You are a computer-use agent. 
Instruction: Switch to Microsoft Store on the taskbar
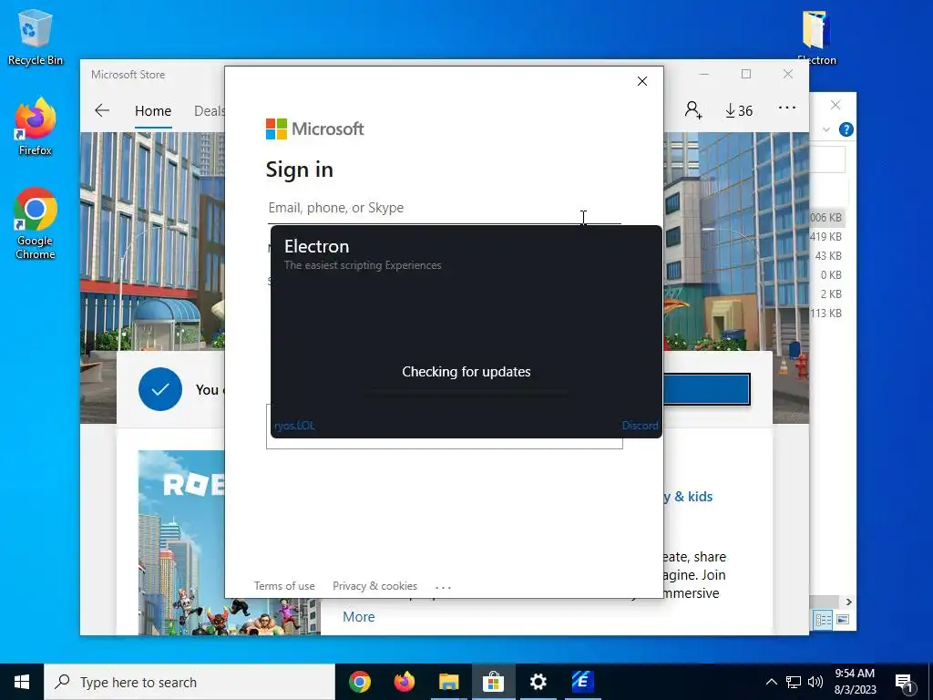[493, 682]
